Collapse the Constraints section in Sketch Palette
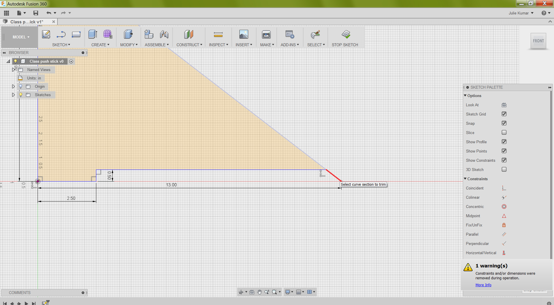554x305 pixels. click(x=465, y=179)
